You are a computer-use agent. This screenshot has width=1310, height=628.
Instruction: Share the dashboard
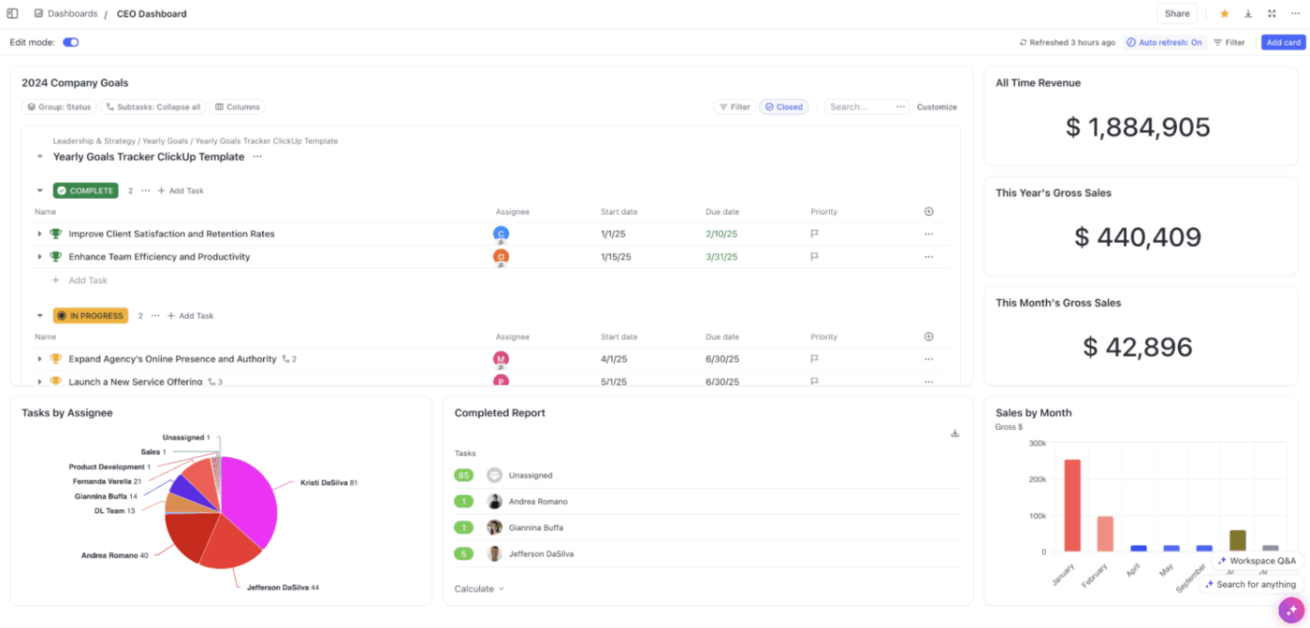click(1177, 13)
